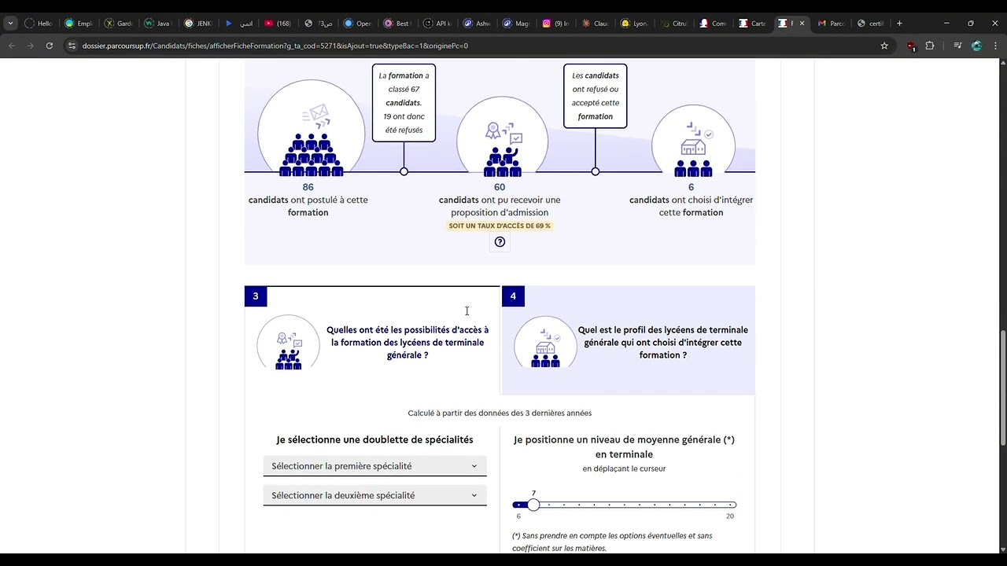Click the '86' candidates count
The image size is (1007, 566).
[308, 187]
